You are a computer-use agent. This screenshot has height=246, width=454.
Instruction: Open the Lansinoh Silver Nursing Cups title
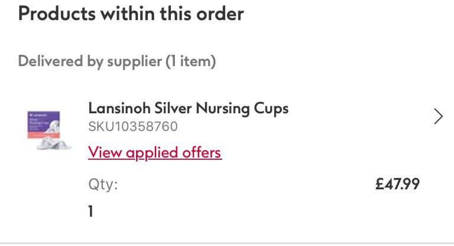click(188, 109)
